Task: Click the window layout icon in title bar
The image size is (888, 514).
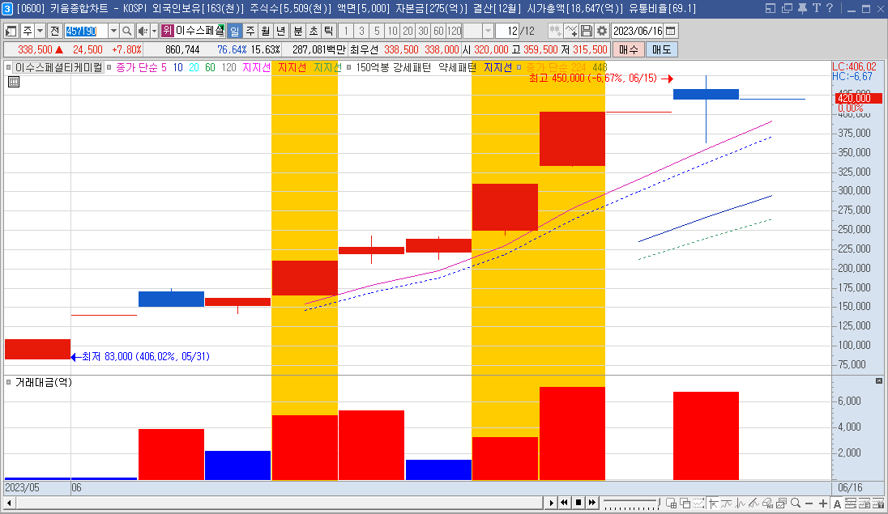Action: click(771, 8)
